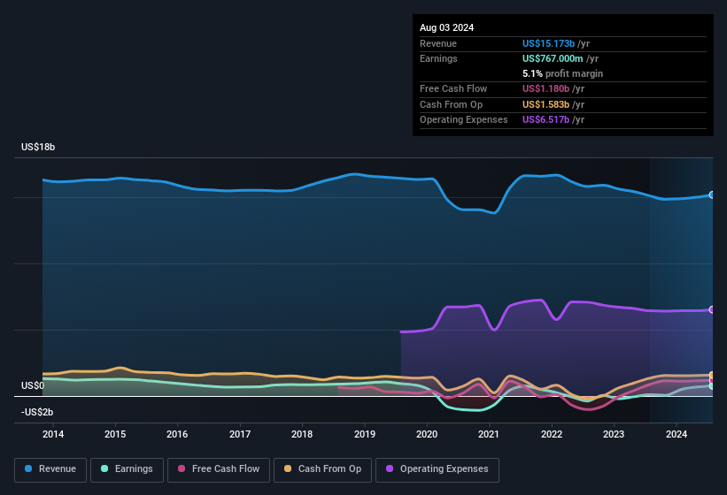
Task: Click the 2024 x-axis year label
Action: (x=677, y=434)
